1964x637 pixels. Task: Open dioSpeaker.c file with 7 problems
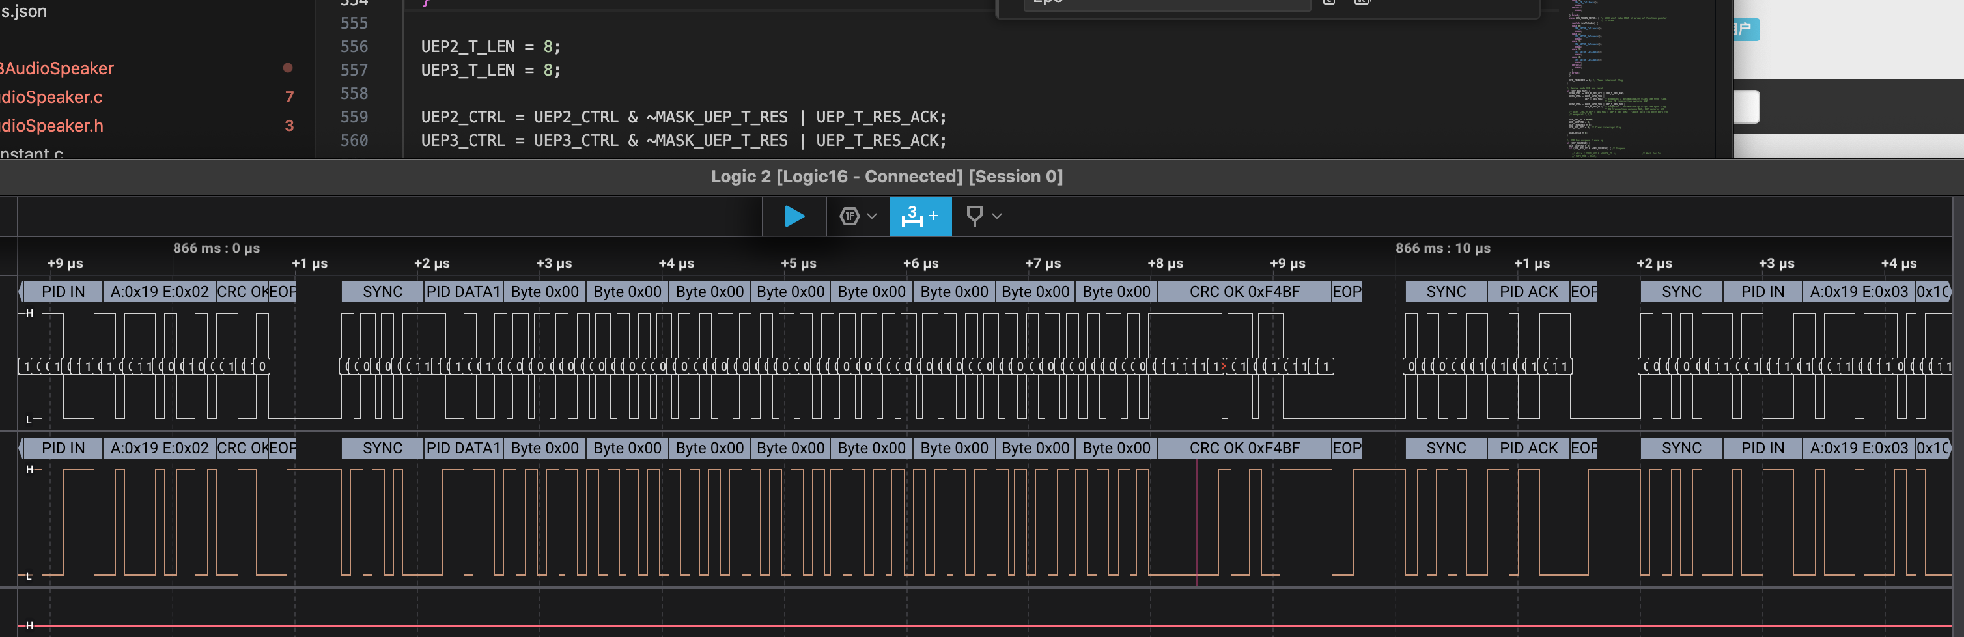click(52, 98)
